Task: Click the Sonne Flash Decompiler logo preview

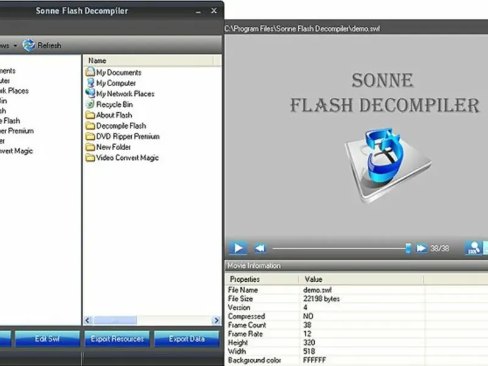Action: pos(388,165)
